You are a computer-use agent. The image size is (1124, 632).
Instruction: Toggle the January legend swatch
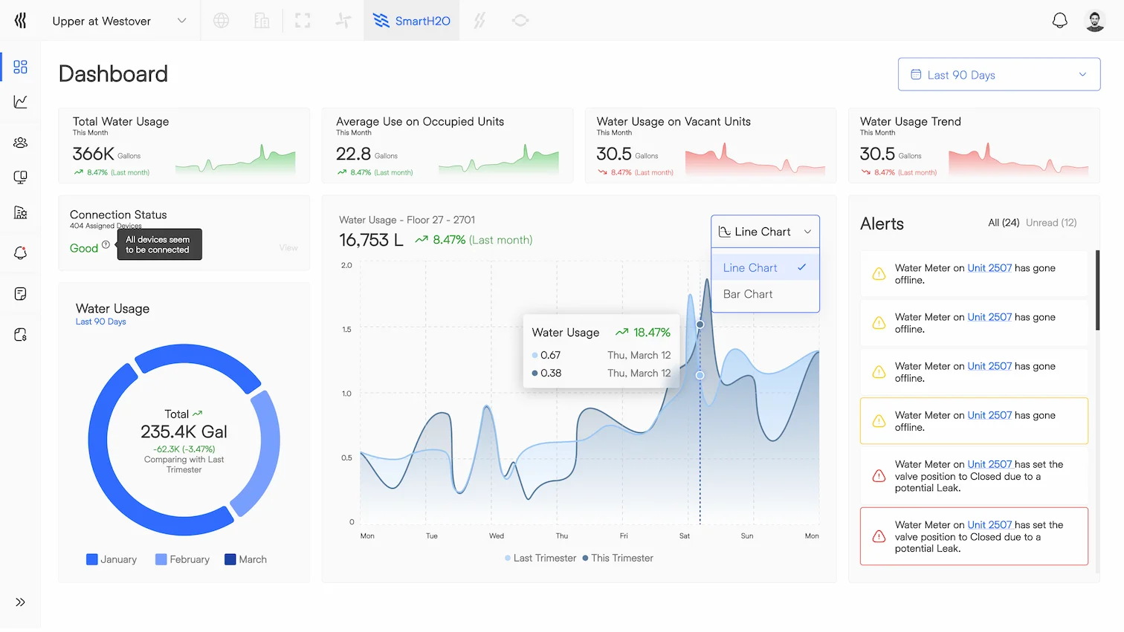pyautogui.click(x=92, y=559)
